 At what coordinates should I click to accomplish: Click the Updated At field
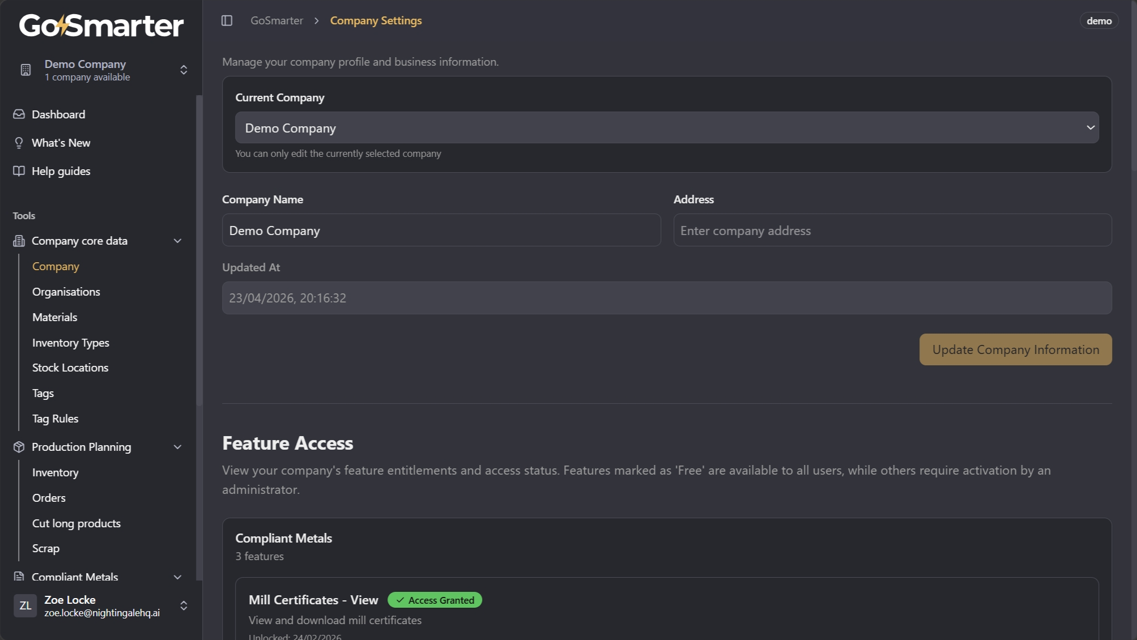(667, 298)
